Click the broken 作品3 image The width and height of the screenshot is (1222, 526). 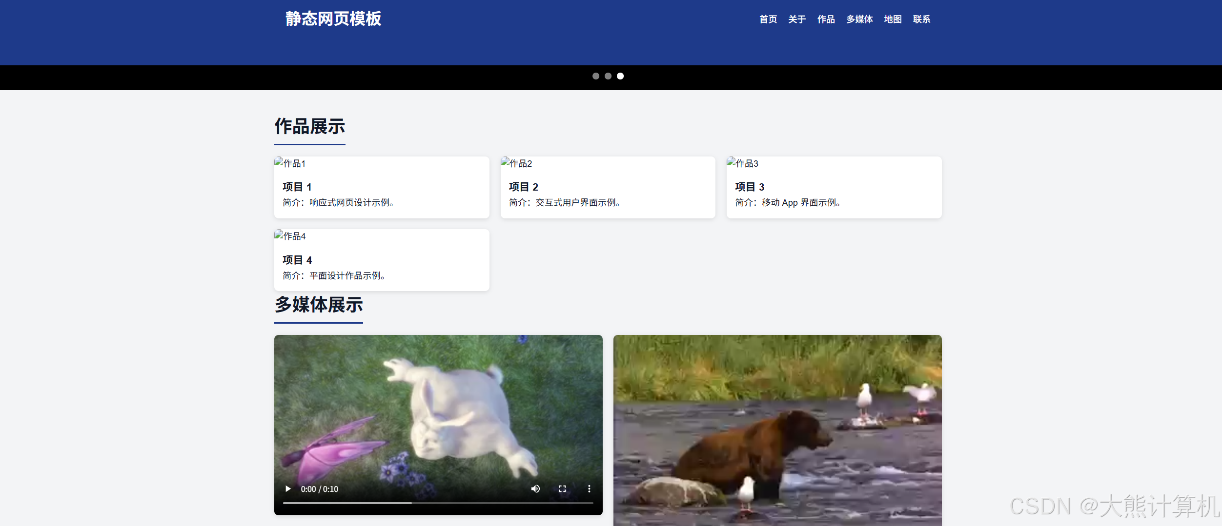coord(743,163)
